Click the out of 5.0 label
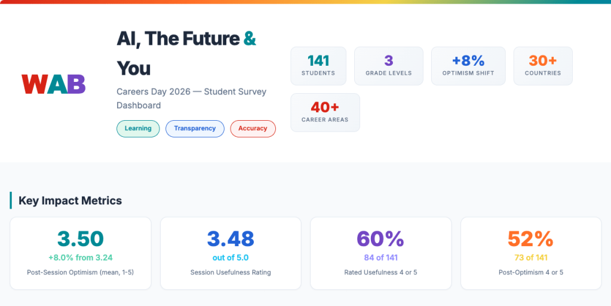This screenshot has height=306, width=611. pos(231,258)
